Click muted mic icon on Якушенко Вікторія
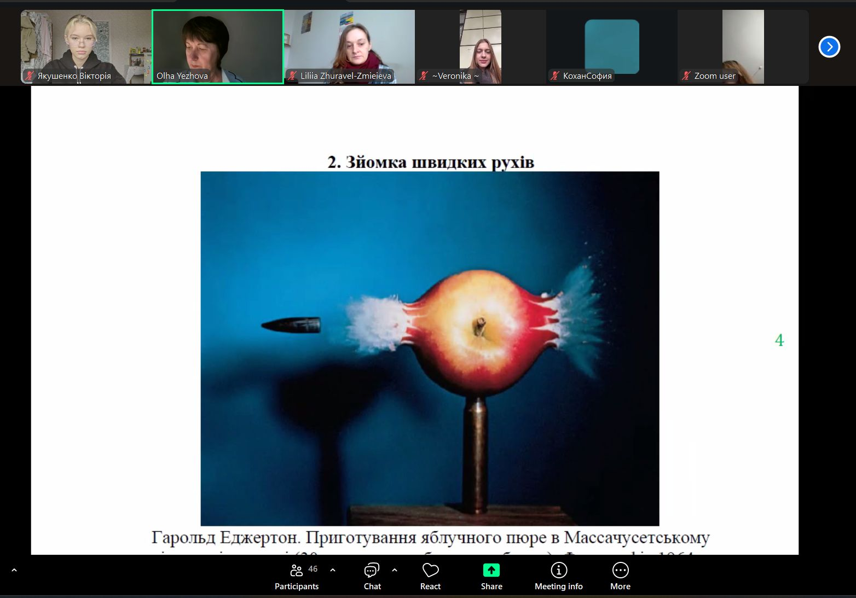This screenshot has width=856, height=598. (29, 76)
